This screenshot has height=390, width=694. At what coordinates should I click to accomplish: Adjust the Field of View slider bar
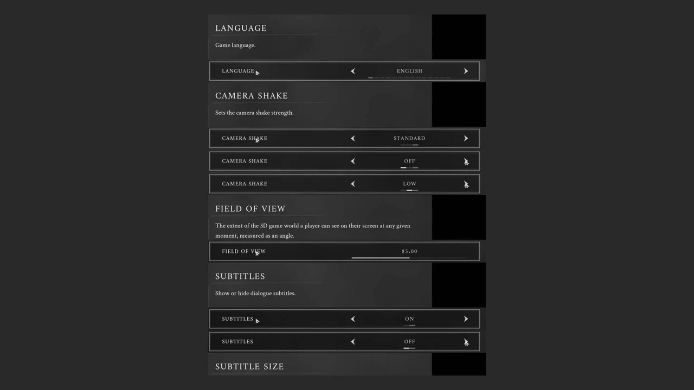point(409,258)
